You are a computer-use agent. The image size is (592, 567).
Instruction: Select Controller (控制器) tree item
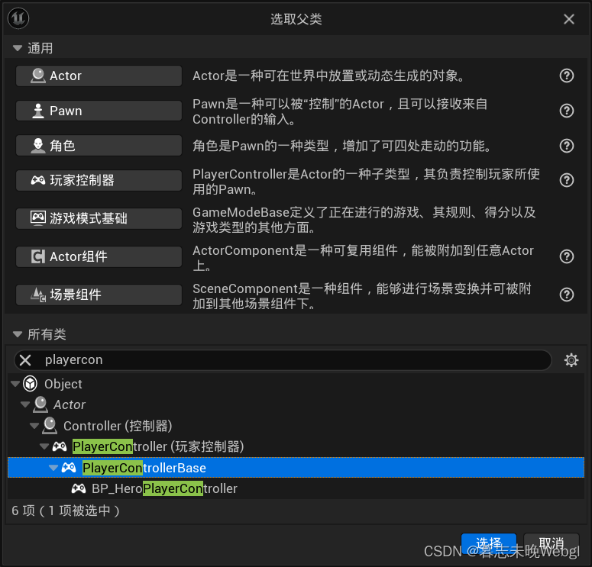[x=118, y=426]
